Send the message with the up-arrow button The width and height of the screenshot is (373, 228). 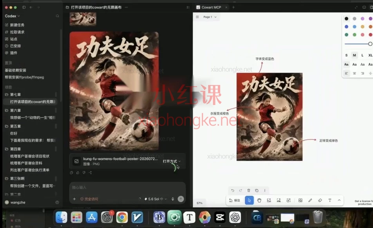181,199
